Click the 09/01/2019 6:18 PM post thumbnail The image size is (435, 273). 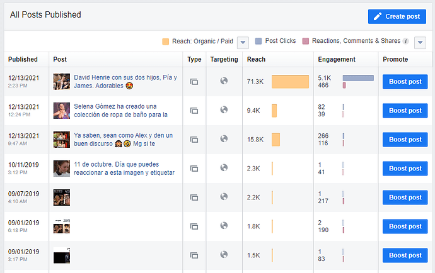coord(62,226)
